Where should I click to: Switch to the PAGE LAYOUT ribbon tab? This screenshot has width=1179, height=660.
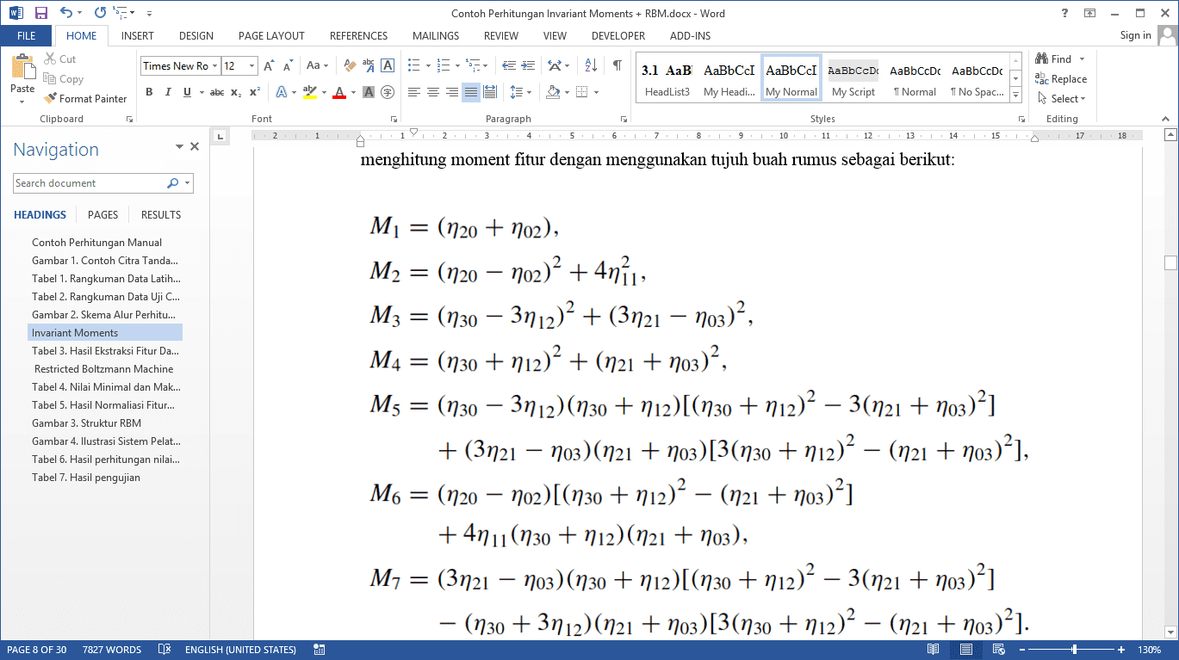(x=271, y=36)
